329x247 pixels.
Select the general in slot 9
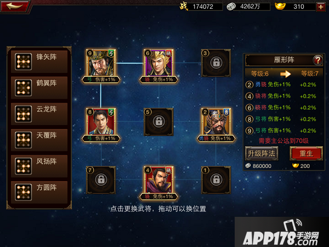(101, 63)
